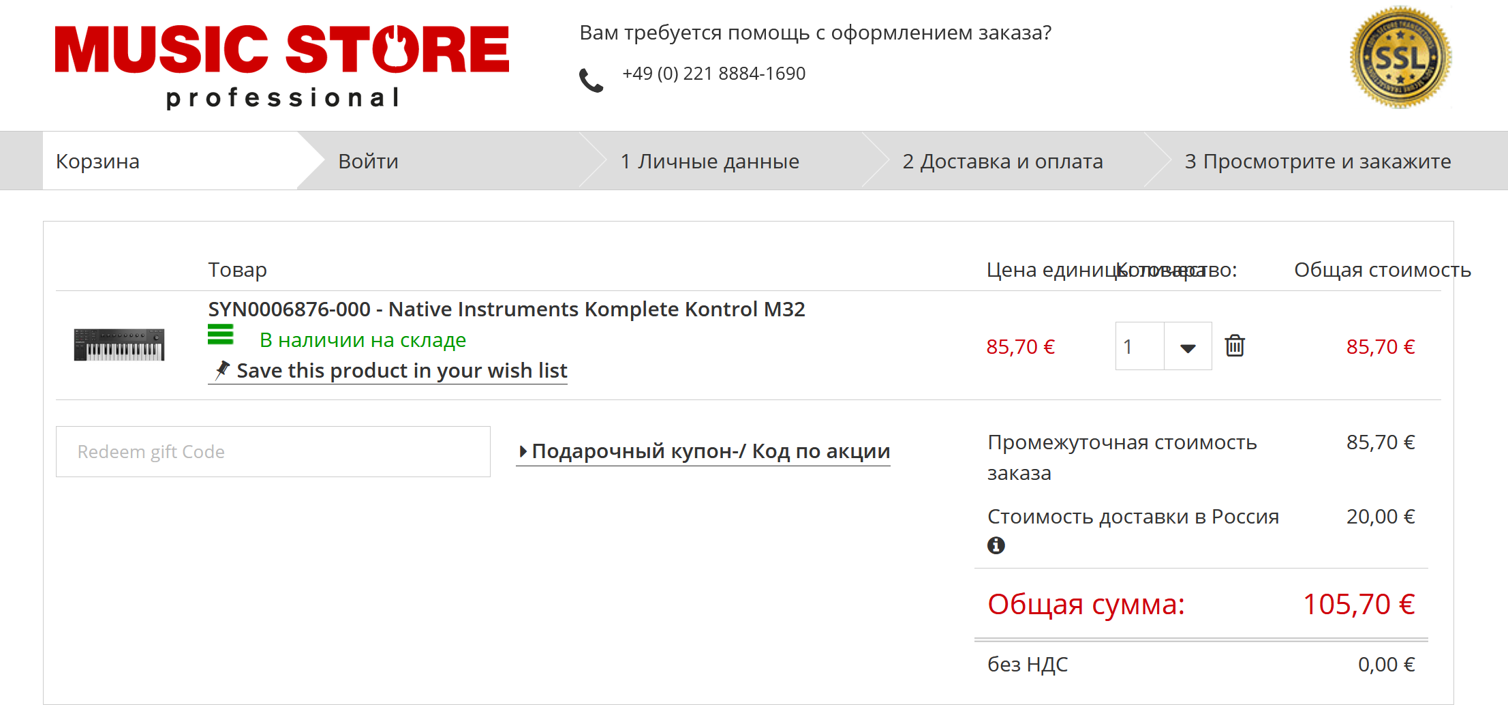Viewport: 1508px width, 711px height.
Task: Click the SSL security seal badge
Action: [x=1400, y=57]
